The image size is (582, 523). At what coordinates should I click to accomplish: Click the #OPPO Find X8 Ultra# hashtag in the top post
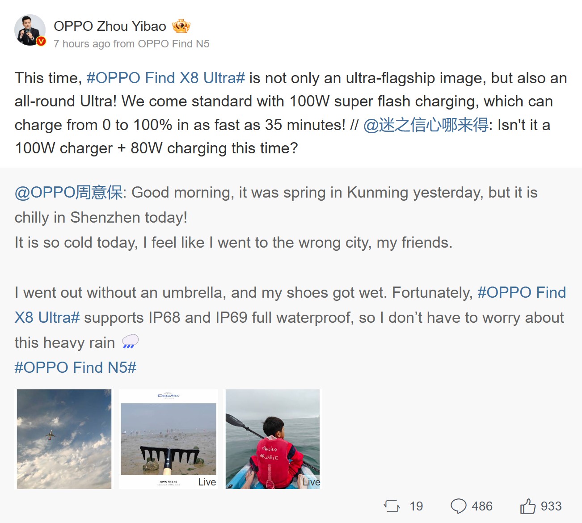pos(165,78)
